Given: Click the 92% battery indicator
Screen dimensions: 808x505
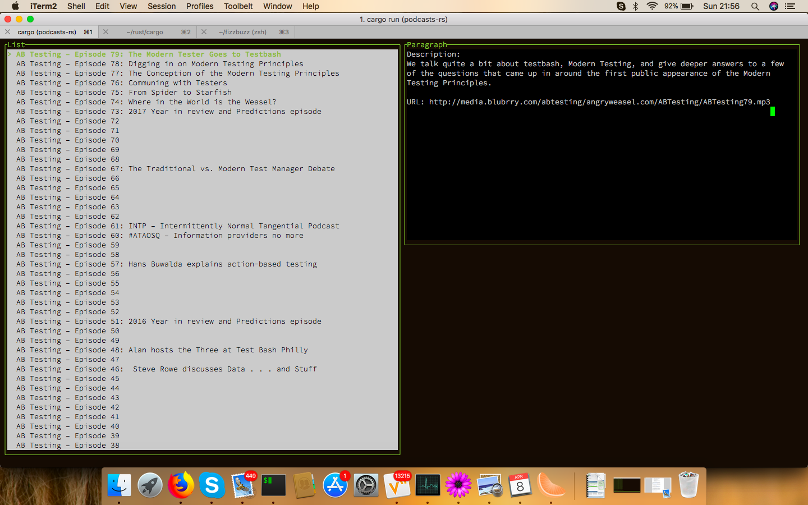Looking at the screenshot, I should coord(679,6).
